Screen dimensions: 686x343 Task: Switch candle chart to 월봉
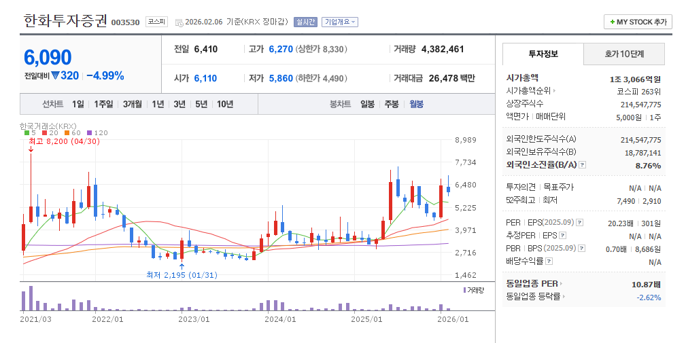pos(416,104)
